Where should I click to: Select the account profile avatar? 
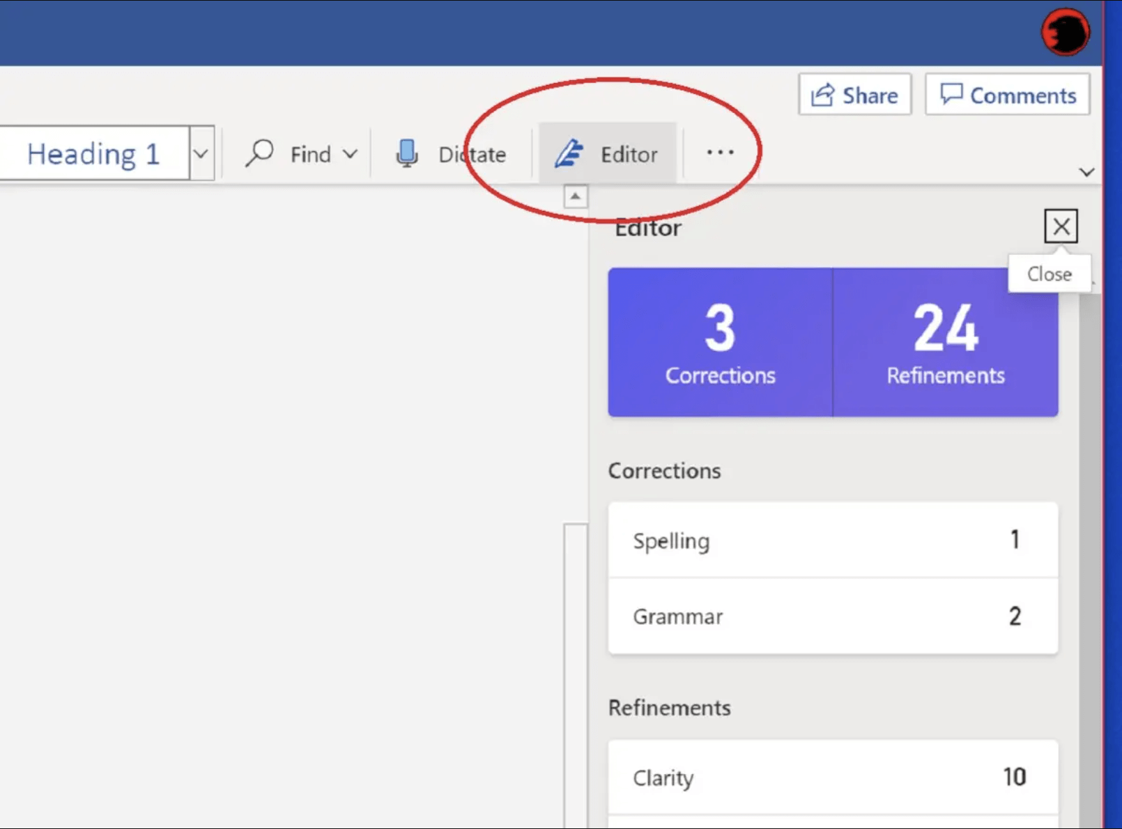pos(1065,31)
